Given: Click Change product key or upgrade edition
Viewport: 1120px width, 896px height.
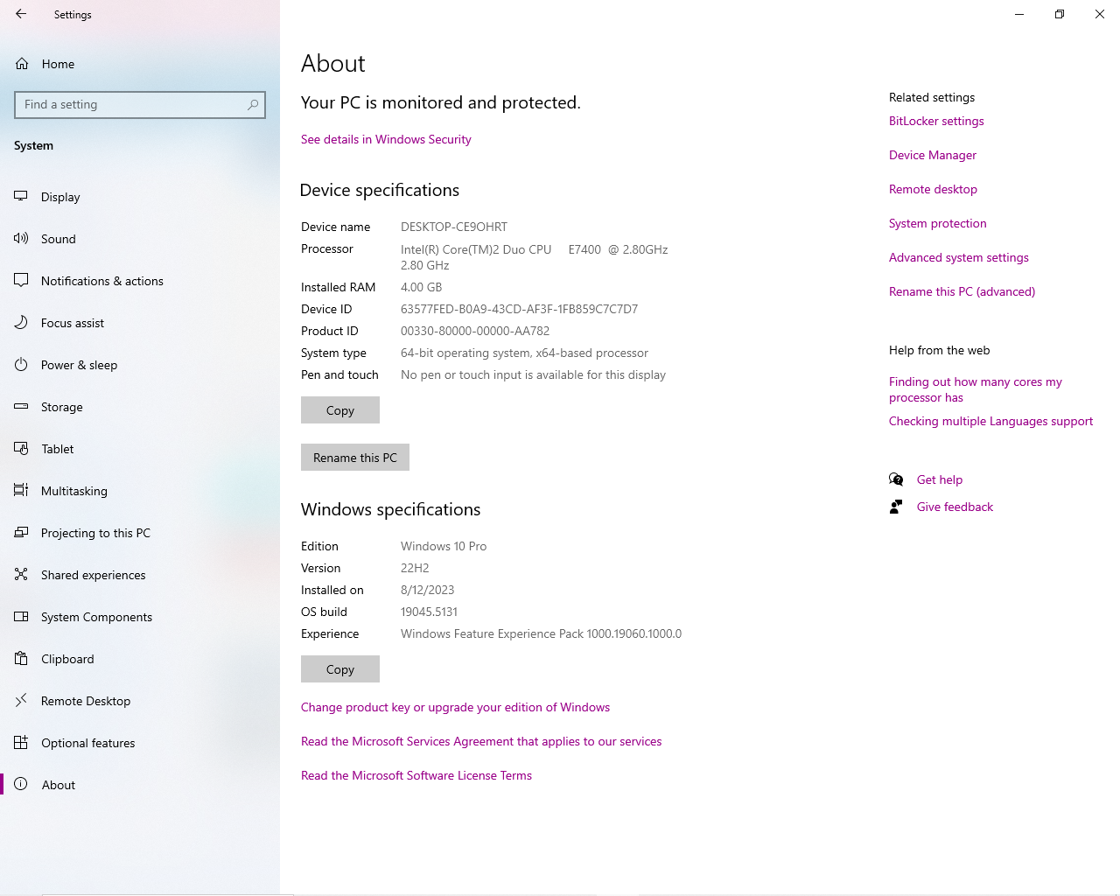Looking at the screenshot, I should click(456, 707).
